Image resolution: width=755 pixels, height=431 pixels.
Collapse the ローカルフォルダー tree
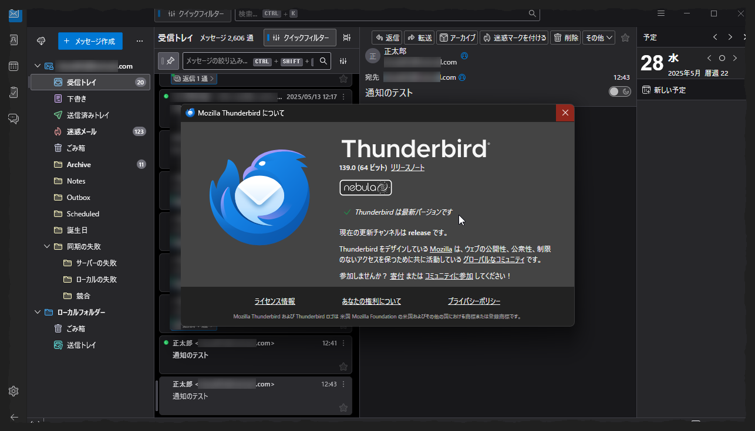pos(37,312)
